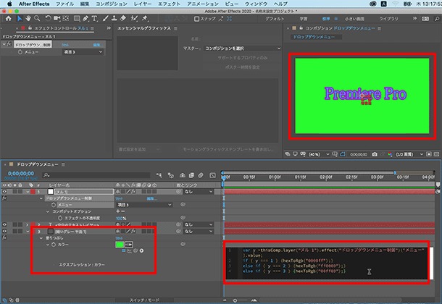The height and width of the screenshot is (304, 442).
Task: Select the Selection arrow tool
Action: tap(20, 19)
